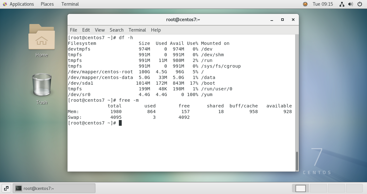Screen dimensions: 367x194
Task: Click the '100G' size value
Action: point(144,72)
